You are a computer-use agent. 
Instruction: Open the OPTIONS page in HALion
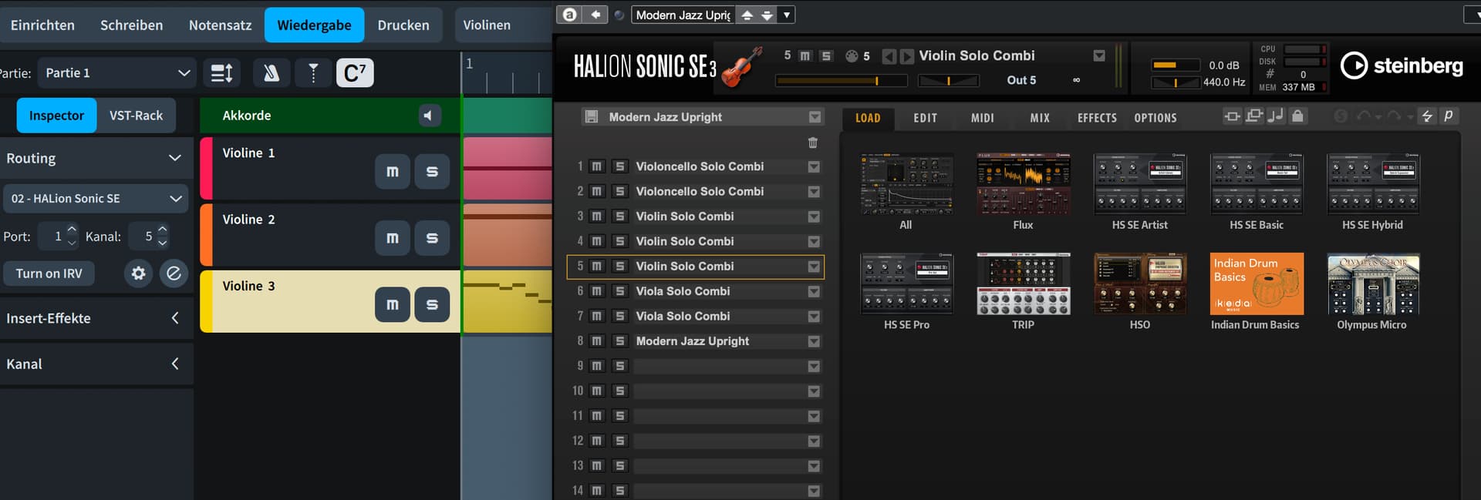pos(1155,118)
